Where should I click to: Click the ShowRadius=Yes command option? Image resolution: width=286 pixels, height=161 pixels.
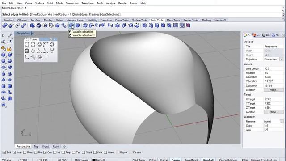pyautogui.click(x=41, y=14)
